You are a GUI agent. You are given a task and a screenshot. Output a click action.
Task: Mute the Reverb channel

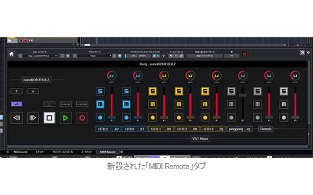[x=258, y=104]
